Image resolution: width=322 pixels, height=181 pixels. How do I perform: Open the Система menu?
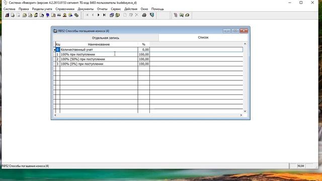pos(9,9)
